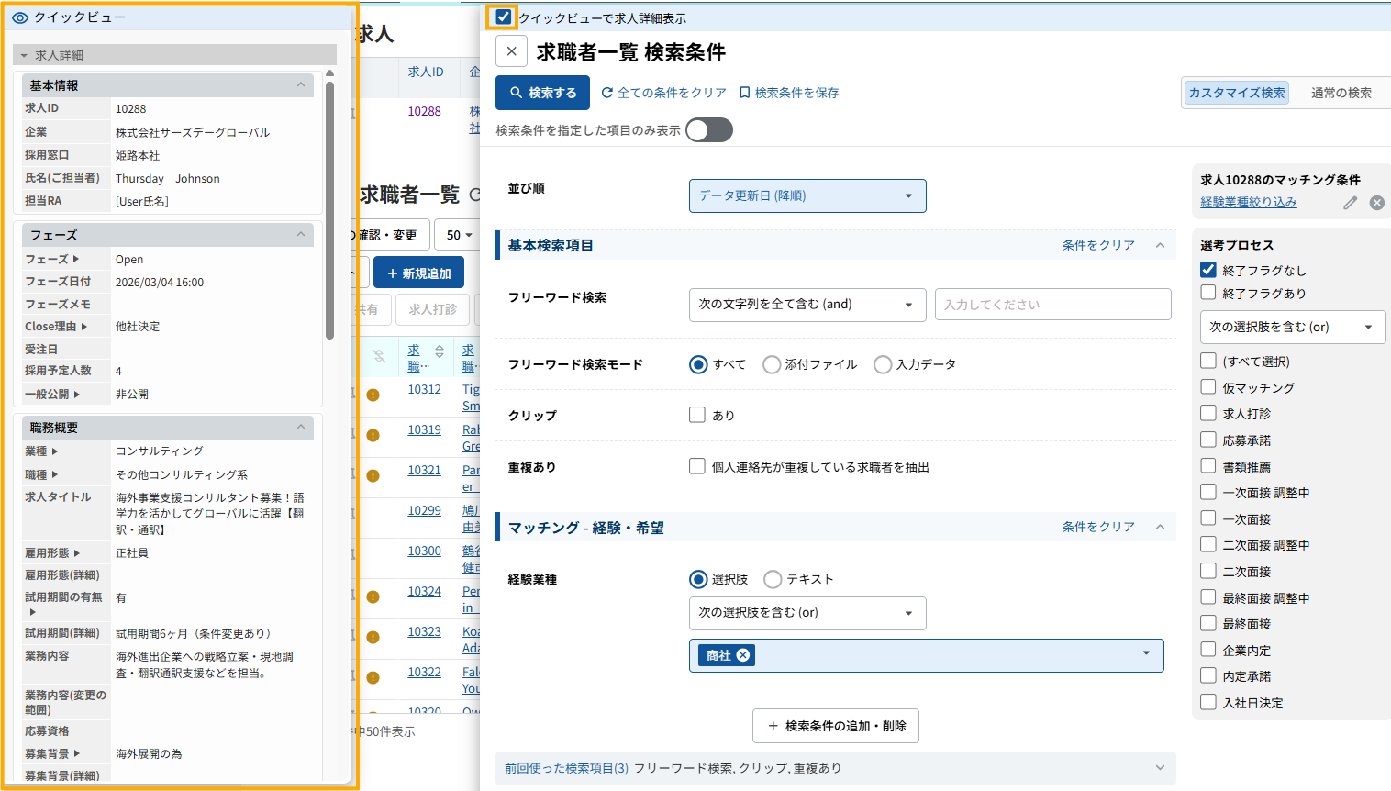Select the 添付ファイル radio button

pos(772,364)
